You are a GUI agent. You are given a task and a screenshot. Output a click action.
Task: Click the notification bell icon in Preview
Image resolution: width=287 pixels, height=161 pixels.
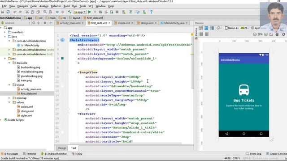(x=283, y=34)
